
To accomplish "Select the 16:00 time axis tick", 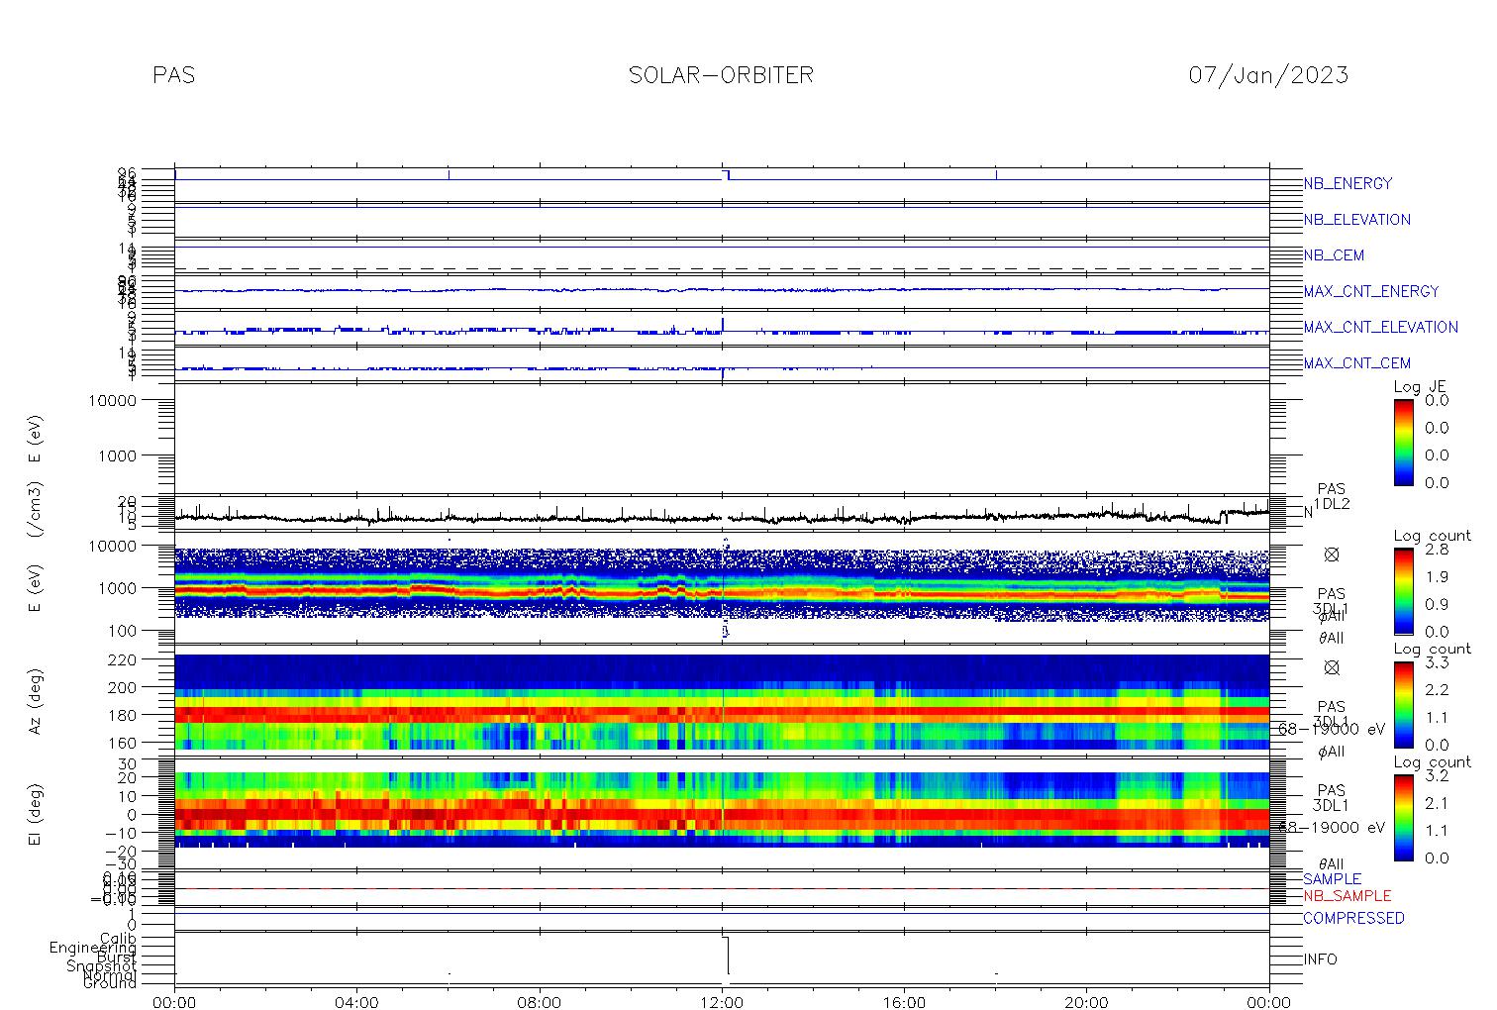I will pyautogui.click(x=904, y=1002).
